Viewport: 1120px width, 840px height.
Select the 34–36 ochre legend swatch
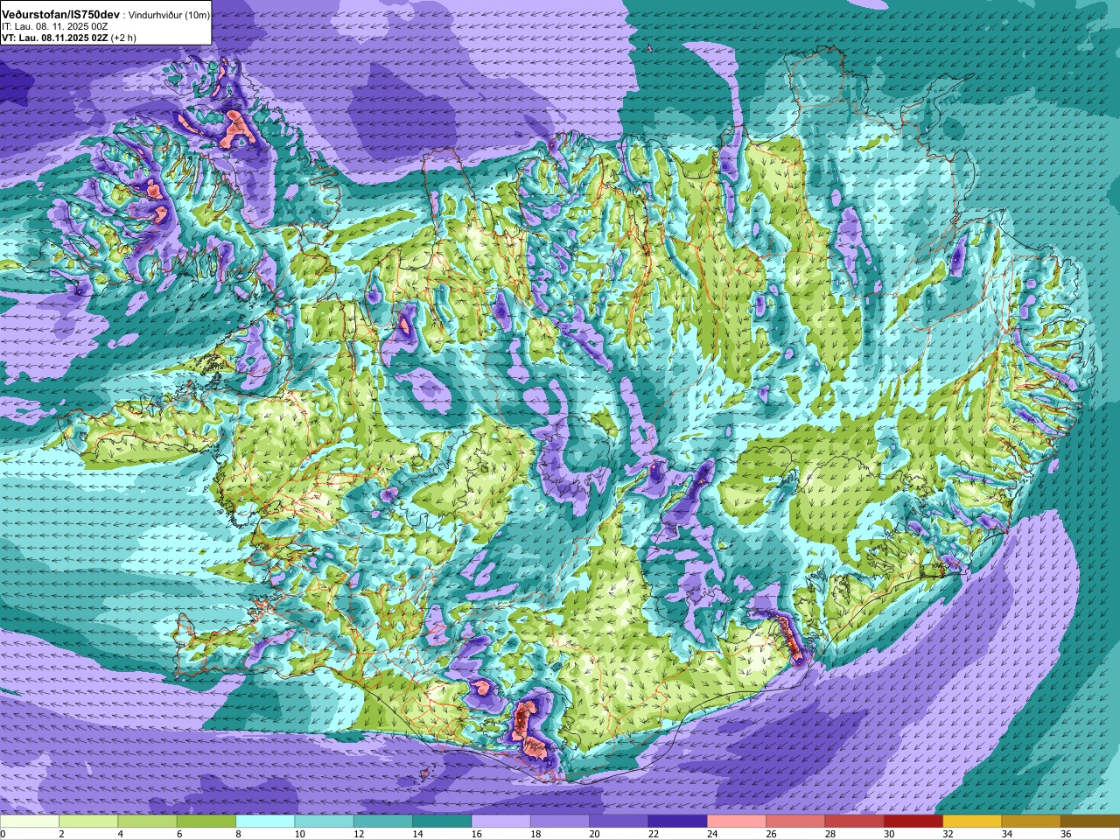click(x=1031, y=822)
